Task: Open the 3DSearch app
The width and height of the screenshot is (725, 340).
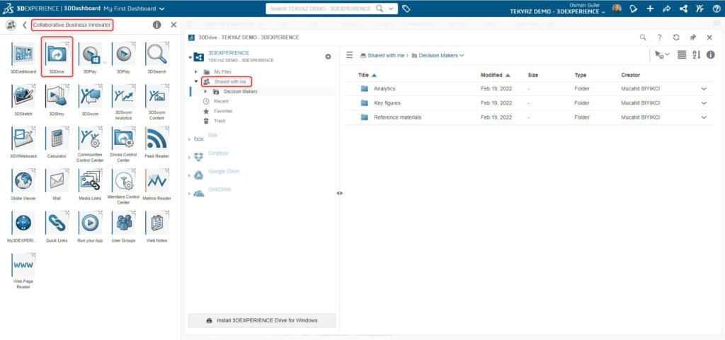Action: pos(156,54)
